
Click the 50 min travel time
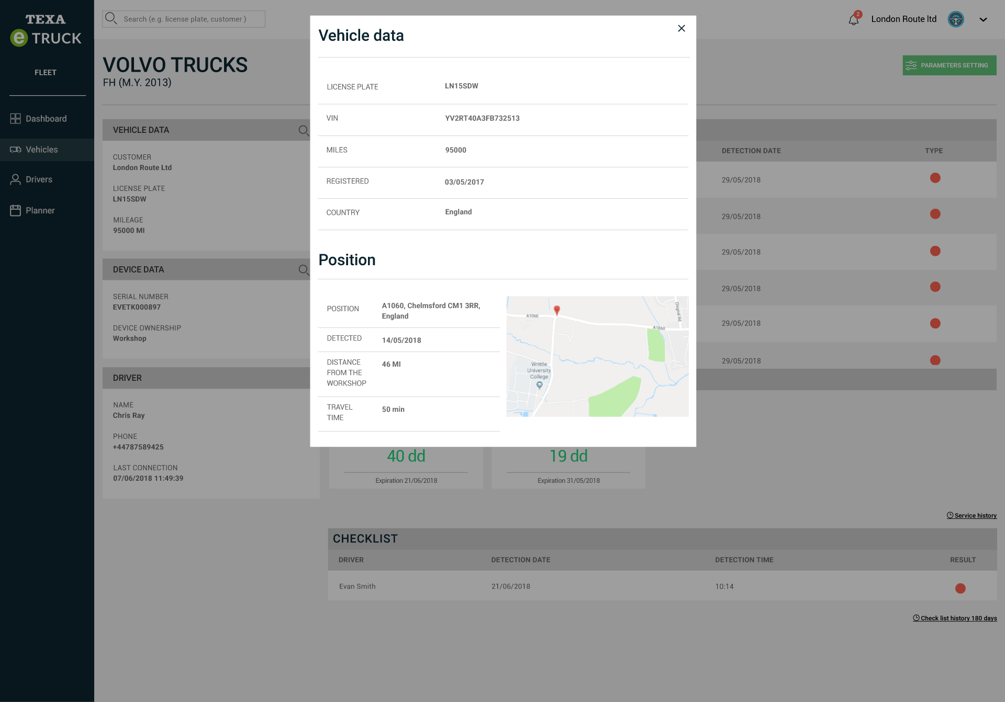(x=393, y=409)
